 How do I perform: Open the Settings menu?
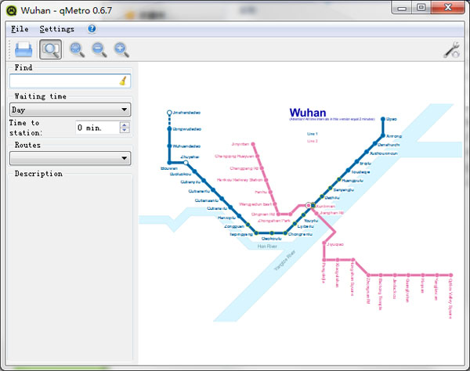point(56,29)
